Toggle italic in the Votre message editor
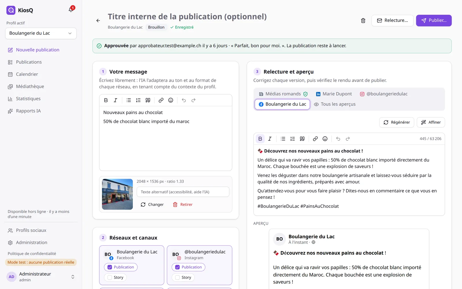 coord(115,100)
